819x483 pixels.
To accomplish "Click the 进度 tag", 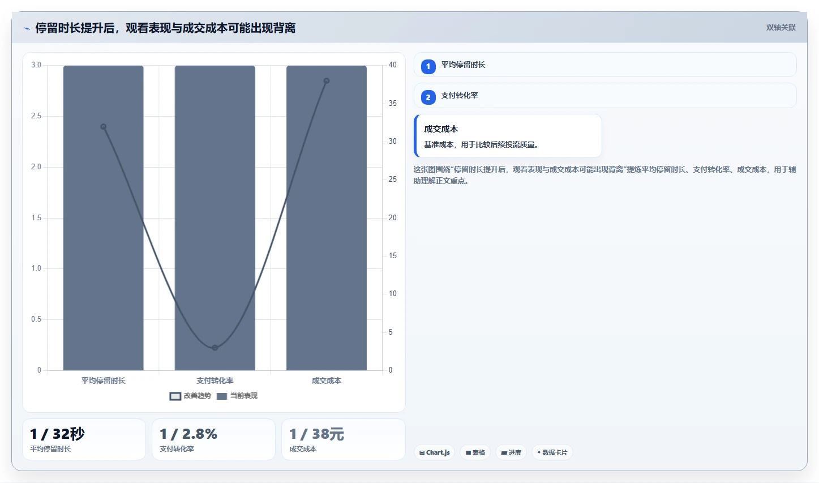I will (x=511, y=452).
